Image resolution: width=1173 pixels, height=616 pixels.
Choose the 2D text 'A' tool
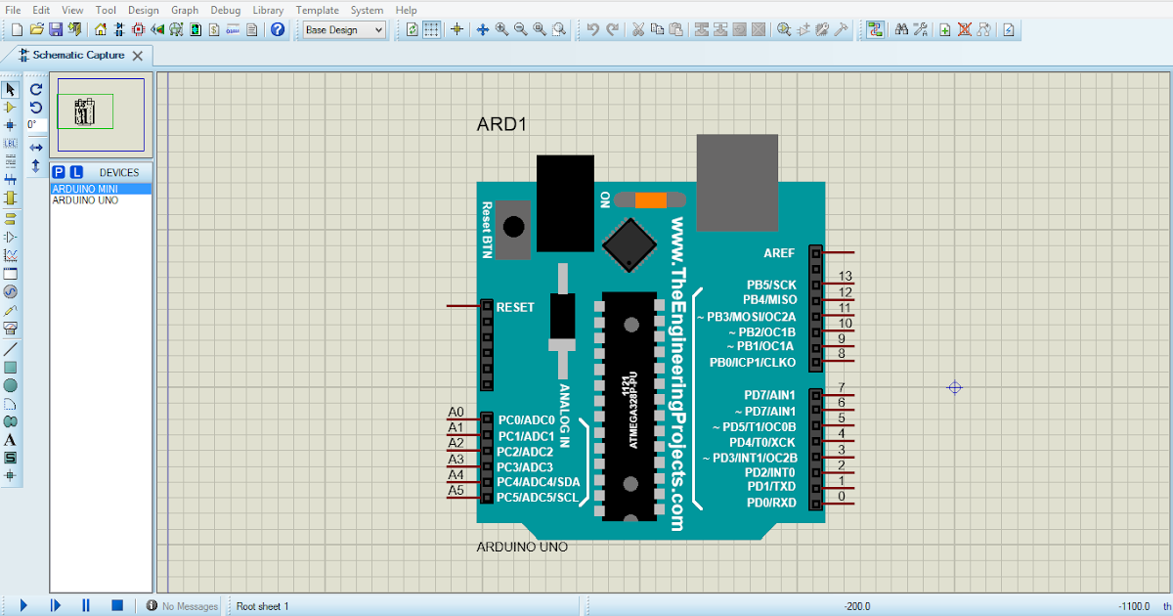tap(11, 440)
